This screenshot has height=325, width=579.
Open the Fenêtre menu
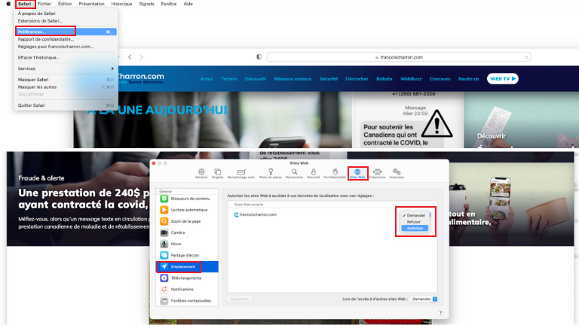pyautogui.click(x=169, y=4)
